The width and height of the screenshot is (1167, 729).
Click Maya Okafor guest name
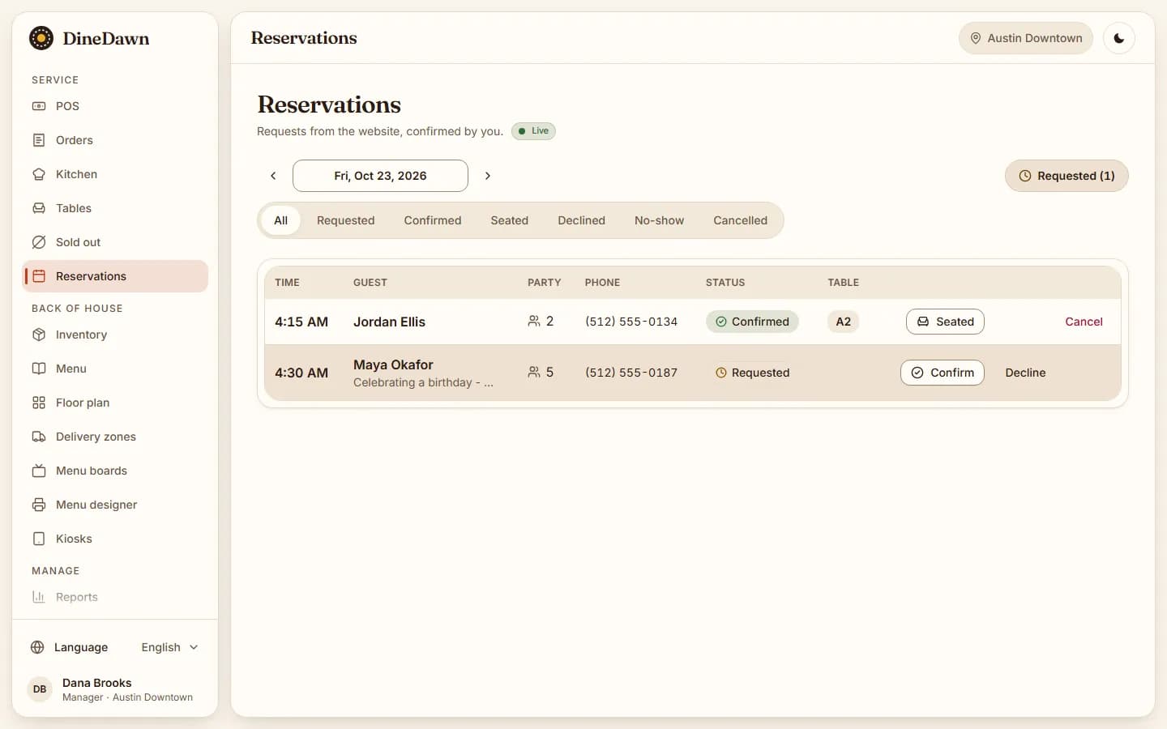pos(393,364)
